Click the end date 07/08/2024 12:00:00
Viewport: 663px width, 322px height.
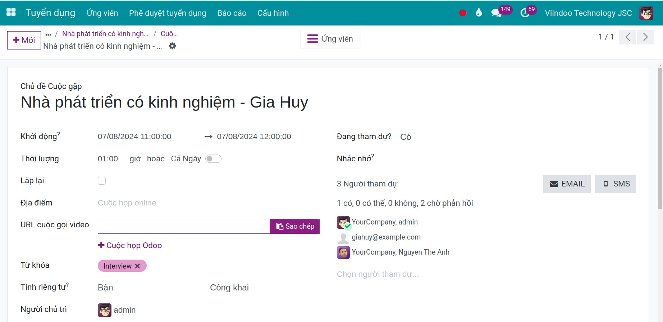pos(254,137)
